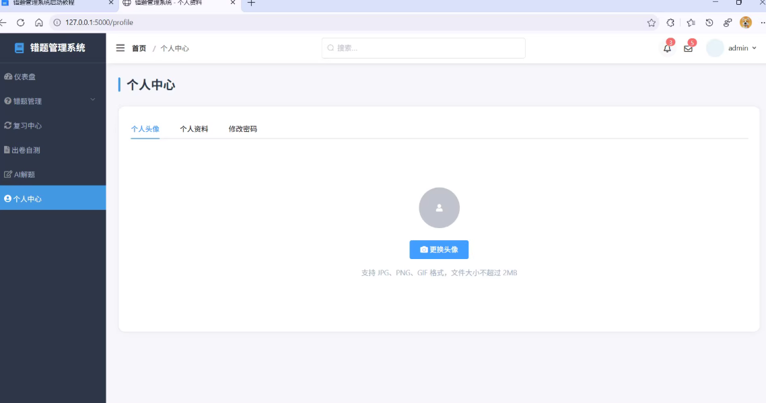This screenshot has width=766, height=403.
Task: Click the 更换头像 button
Action: [x=439, y=250]
